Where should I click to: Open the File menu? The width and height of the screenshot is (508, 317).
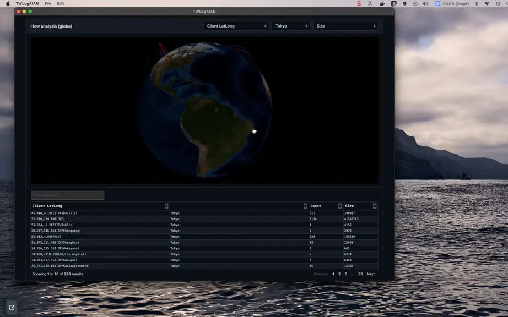(x=48, y=3)
